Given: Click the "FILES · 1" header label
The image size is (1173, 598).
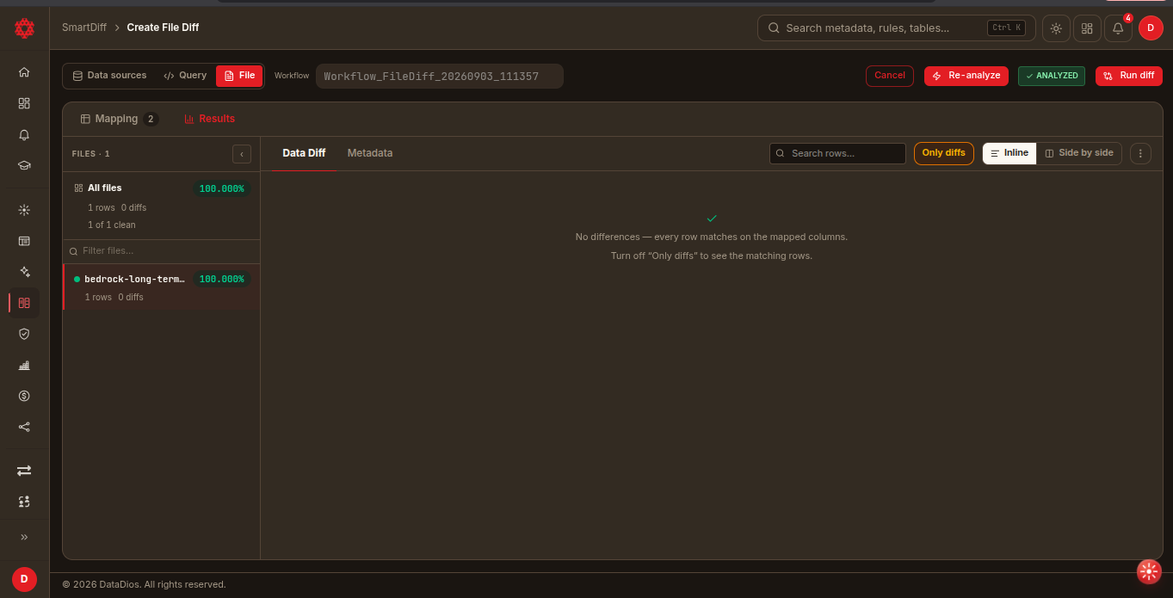Looking at the screenshot, I should coord(90,154).
